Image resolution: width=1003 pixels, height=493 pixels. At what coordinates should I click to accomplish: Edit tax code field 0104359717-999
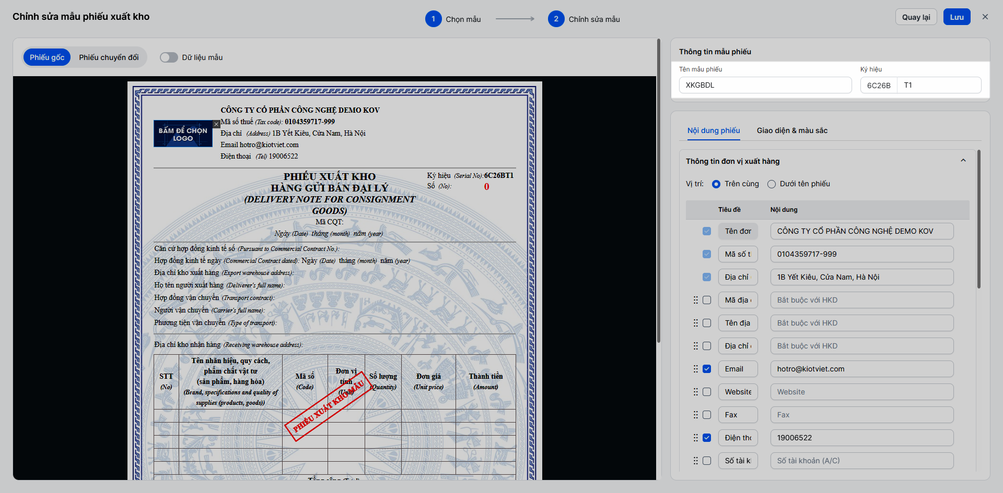click(862, 254)
